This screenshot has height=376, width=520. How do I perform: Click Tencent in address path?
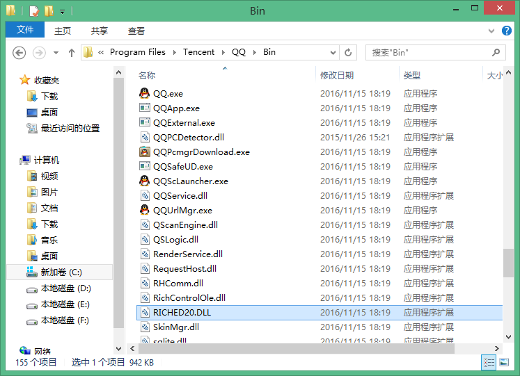(198, 52)
